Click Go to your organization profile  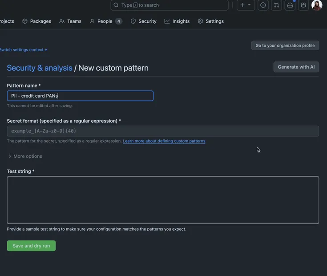click(285, 45)
